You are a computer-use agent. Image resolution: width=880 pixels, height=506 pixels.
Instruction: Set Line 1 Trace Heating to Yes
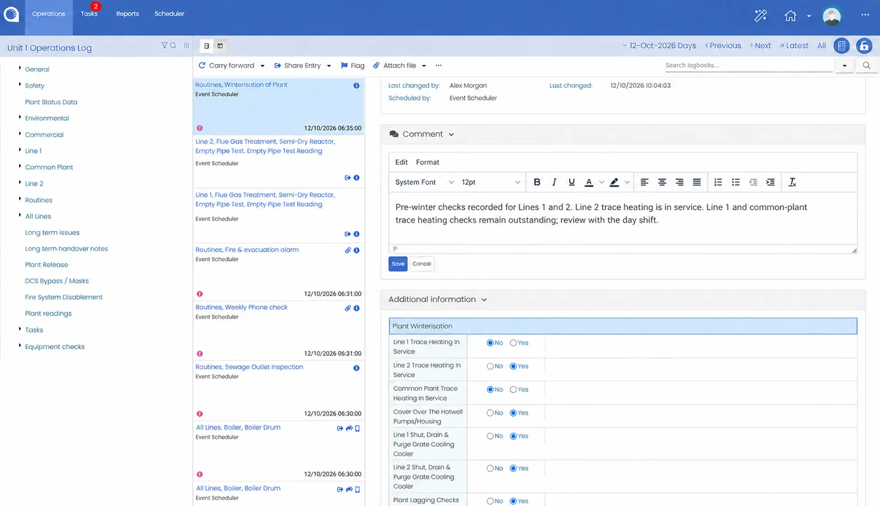pos(513,343)
